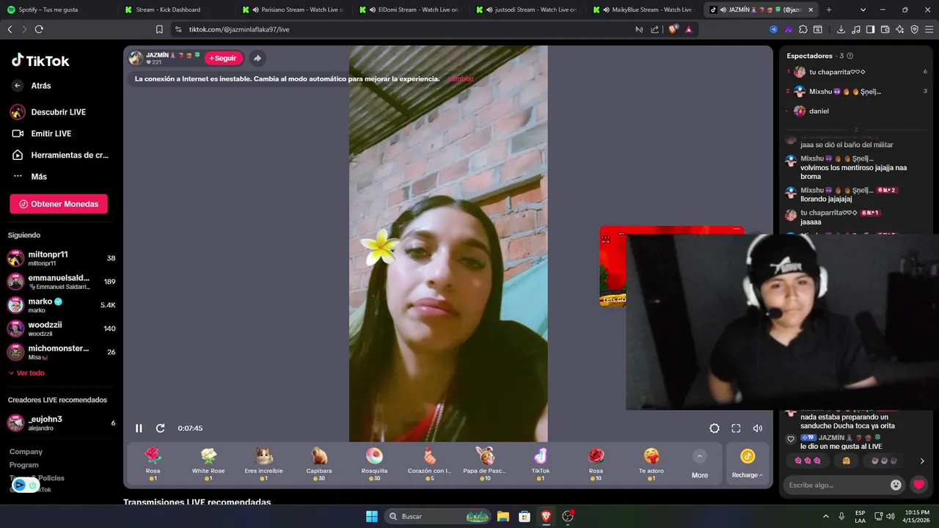The height and width of the screenshot is (528, 939).
Task: Open the tab search dropdown chevron
Action: coord(863,10)
